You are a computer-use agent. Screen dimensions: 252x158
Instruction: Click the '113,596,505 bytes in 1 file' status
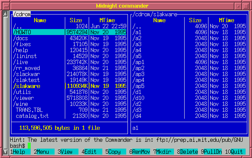coord(60,128)
